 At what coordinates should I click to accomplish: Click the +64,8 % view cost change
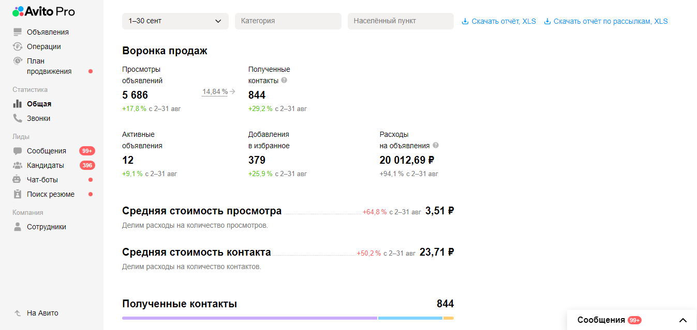point(375,212)
